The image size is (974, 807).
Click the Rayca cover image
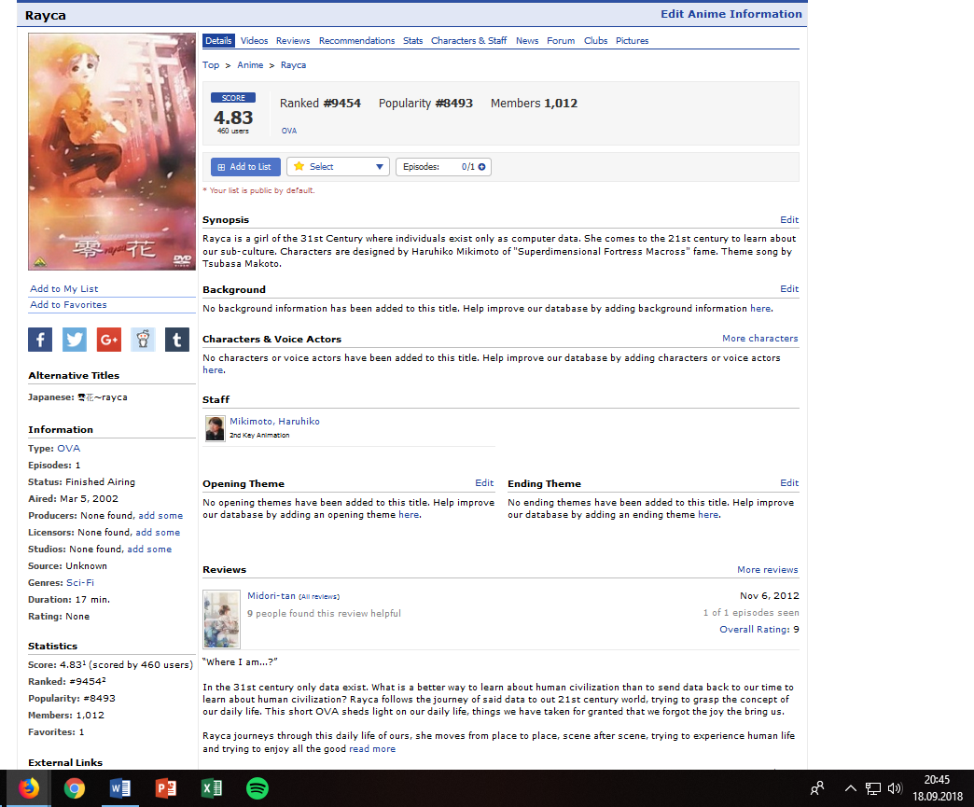pyautogui.click(x=112, y=151)
